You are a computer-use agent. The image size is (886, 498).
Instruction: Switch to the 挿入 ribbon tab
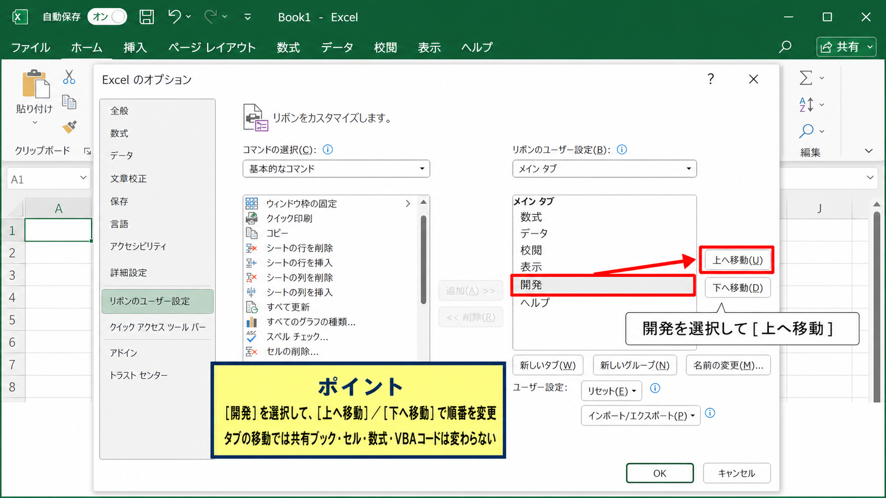[x=135, y=48]
